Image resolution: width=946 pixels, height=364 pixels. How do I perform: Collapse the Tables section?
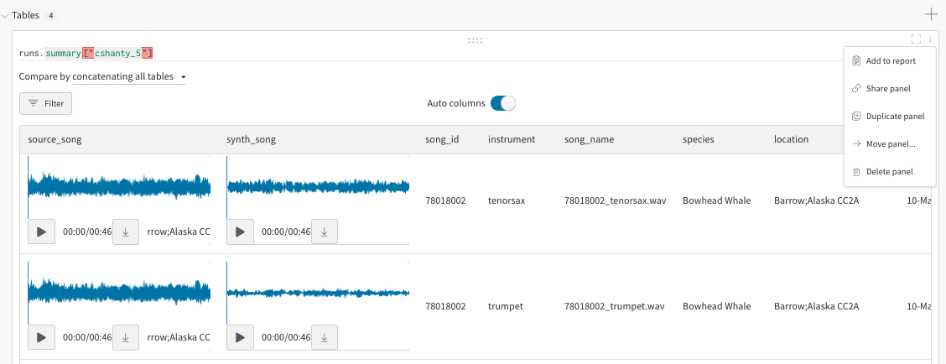pos(6,16)
